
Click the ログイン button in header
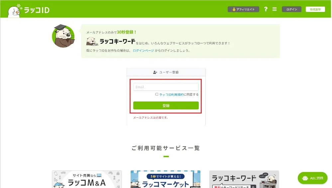291,9
